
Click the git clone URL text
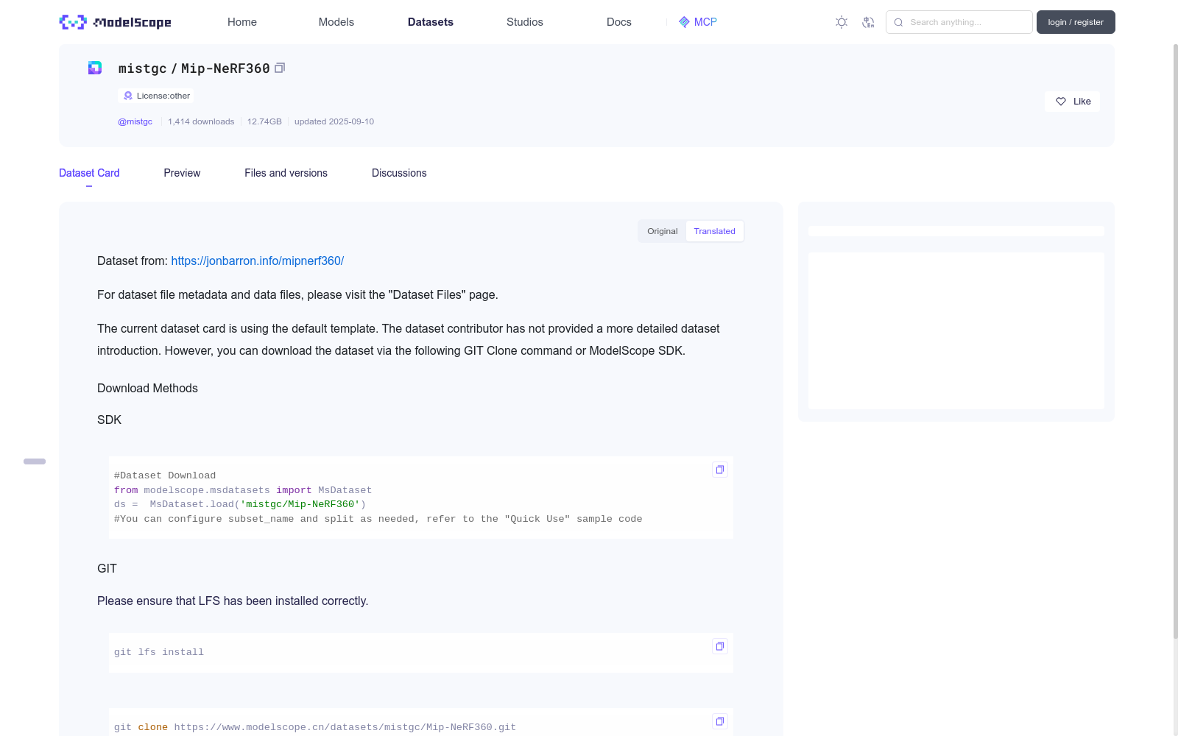click(345, 727)
